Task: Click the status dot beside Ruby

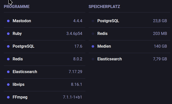Action: [8, 34]
